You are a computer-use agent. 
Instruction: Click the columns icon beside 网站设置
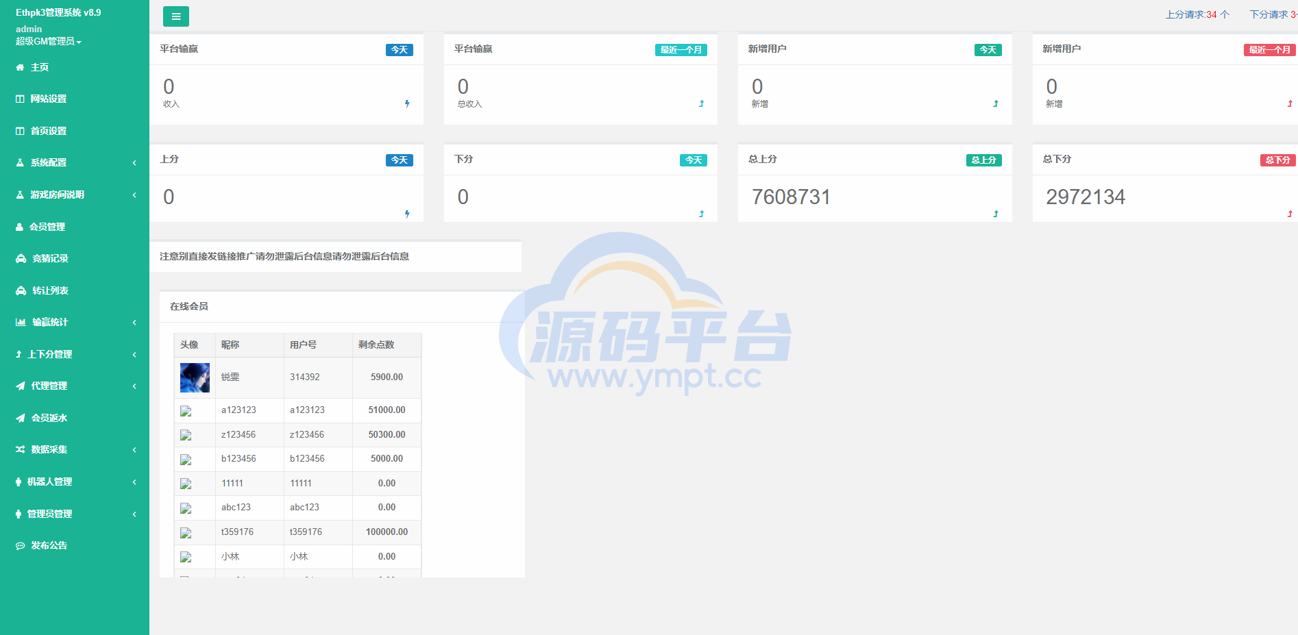click(20, 99)
